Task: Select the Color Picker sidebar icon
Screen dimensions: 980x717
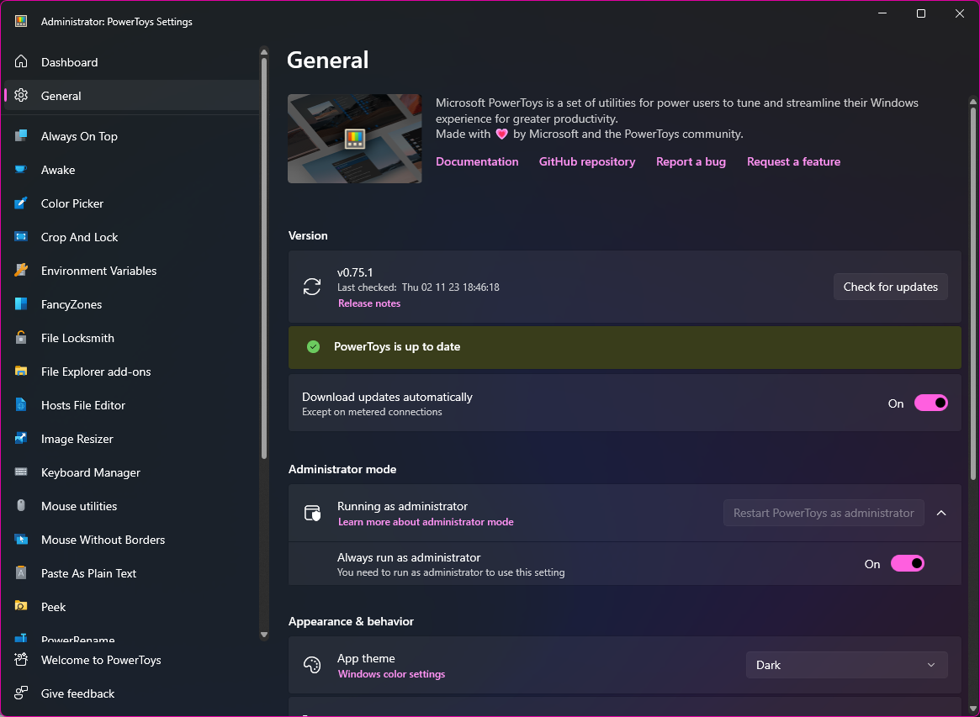Action: [x=21, y=203]
